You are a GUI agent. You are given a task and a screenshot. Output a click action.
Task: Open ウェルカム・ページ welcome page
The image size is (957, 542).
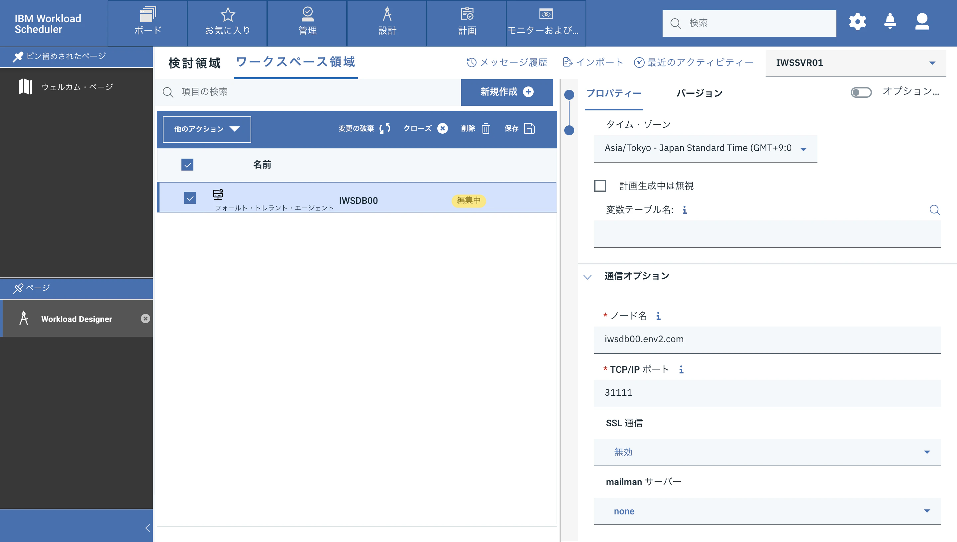point(77,87)
